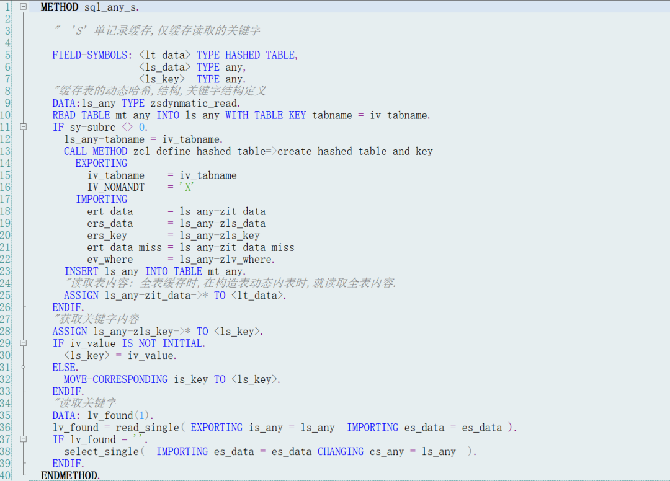This screenshot has height=481, width=670.
Task: Click on 'select_single(' method call
Action: click(104, 451)
